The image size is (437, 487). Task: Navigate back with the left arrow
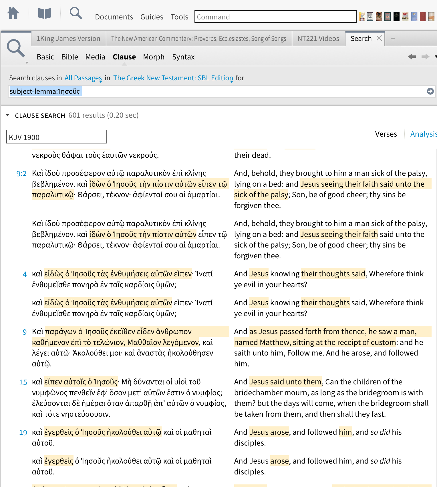(x=412, y=57)
